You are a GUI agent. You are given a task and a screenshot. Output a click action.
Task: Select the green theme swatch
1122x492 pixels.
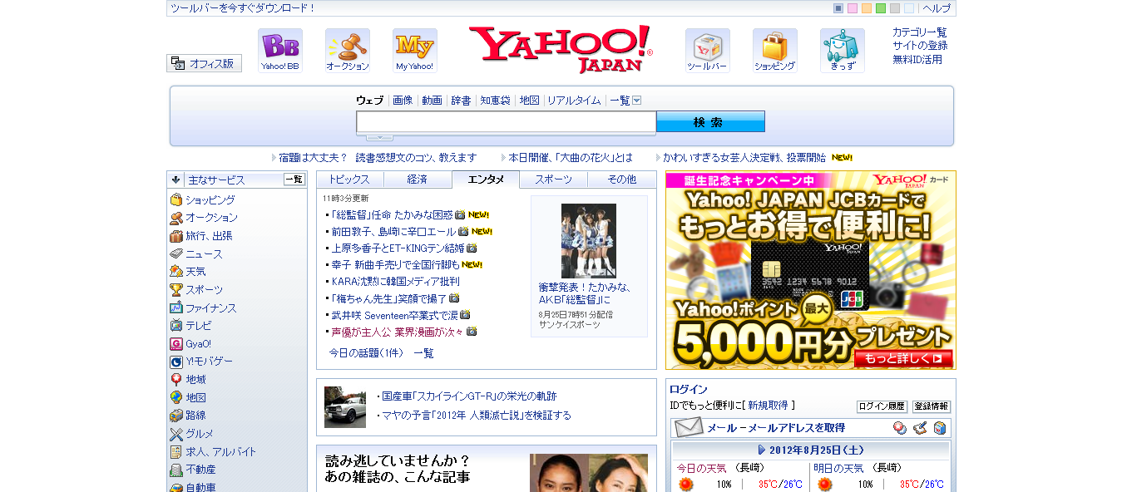point(881,8)
